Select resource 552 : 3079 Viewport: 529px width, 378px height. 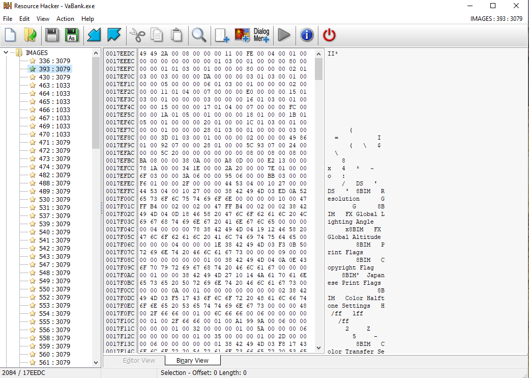(54, 298)
